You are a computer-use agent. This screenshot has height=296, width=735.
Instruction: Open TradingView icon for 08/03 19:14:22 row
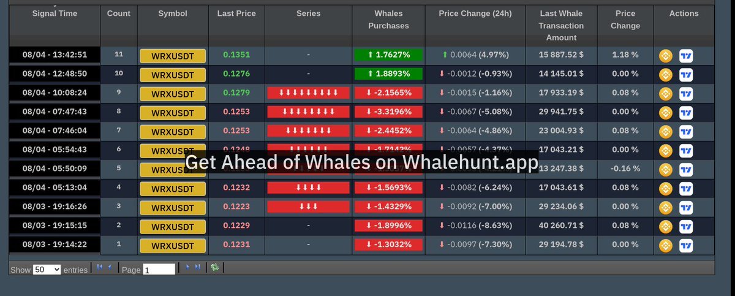[686, 246]
